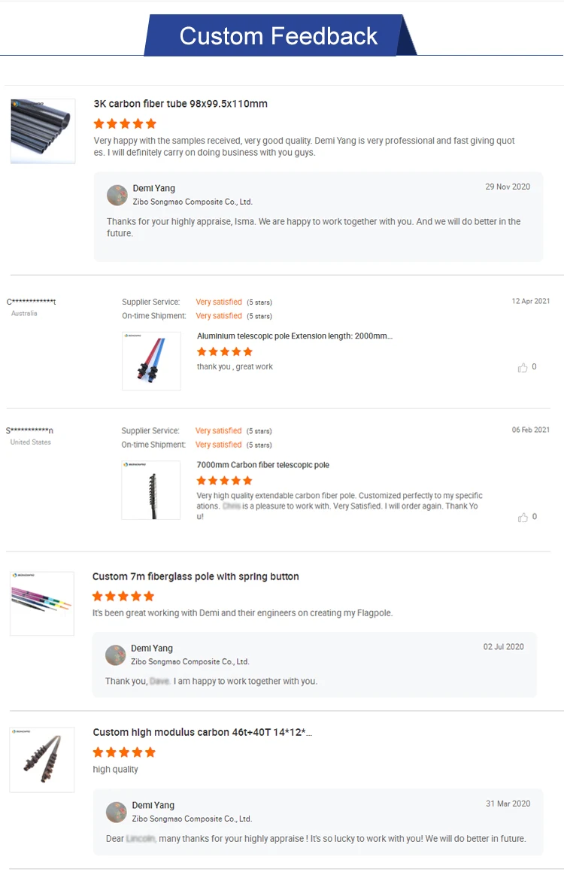
Task: Click 'Custom high modulus carbon 46t+40T' title
Action: [202, 732]
